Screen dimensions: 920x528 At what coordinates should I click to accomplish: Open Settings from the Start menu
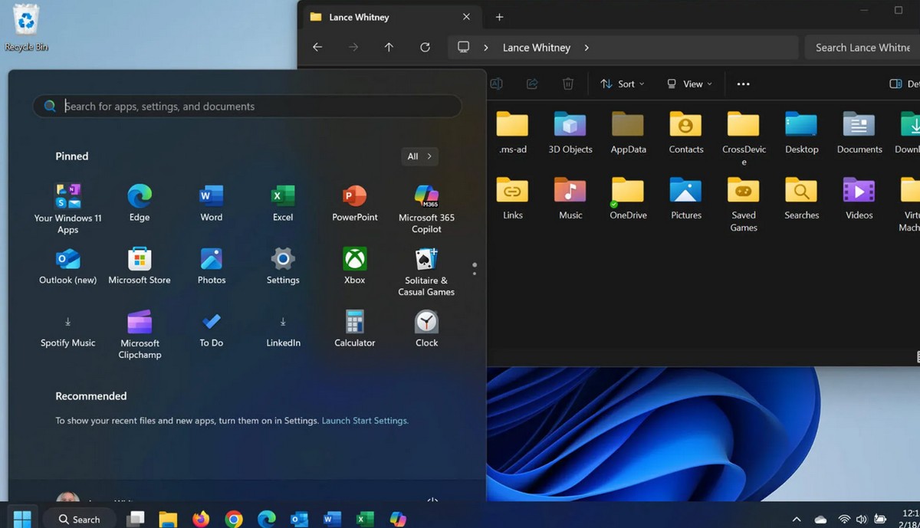[x=283, y=266]
